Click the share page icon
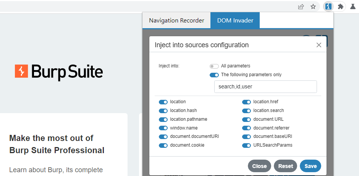359x176 pixels. point(301,6)
